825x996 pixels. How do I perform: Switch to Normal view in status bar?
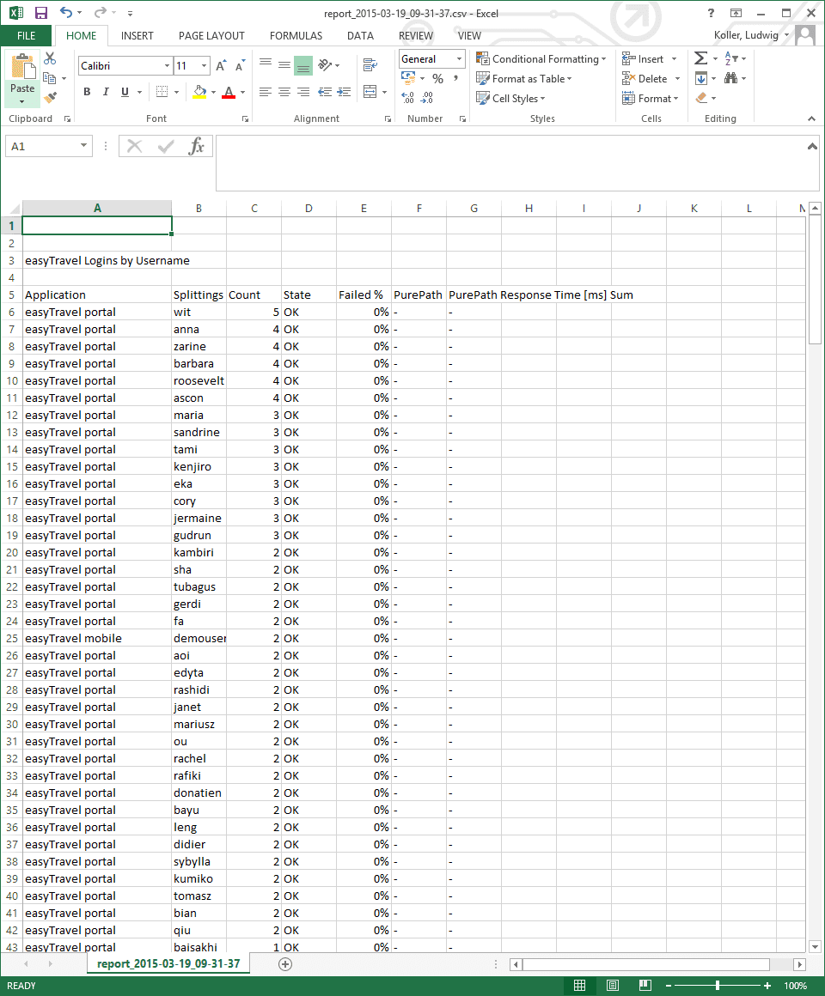point(580,985)
